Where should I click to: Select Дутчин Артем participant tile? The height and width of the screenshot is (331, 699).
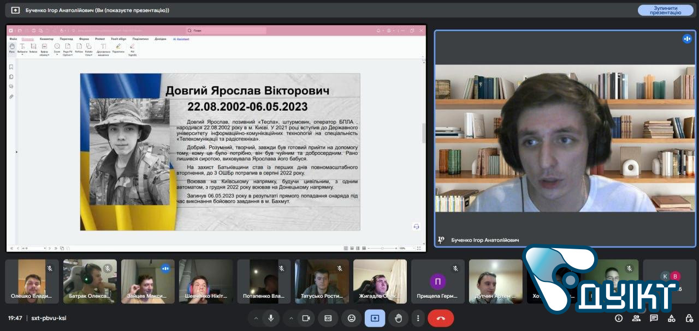click(x=495, y=281)
